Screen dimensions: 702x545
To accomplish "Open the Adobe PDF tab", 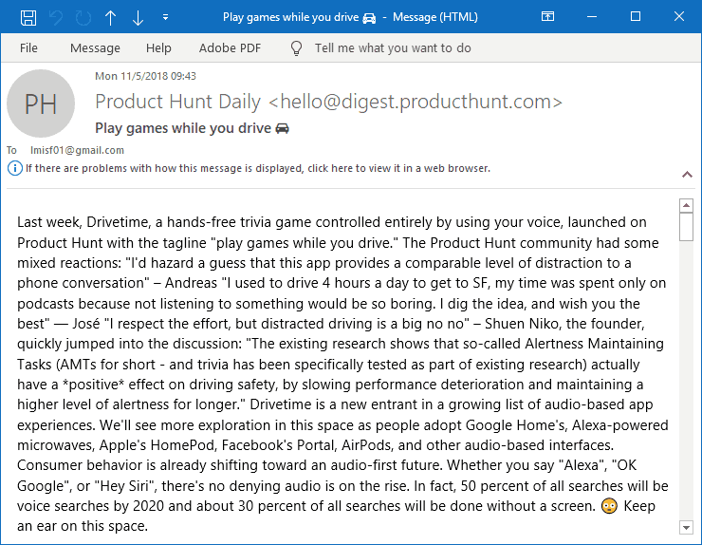I will click(230, 48).
